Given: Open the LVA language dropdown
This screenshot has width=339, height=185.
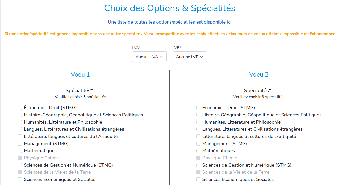Looking at the screenshot, I should pos(149,57).
